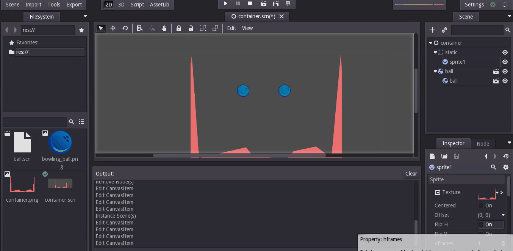The height and width of the screenshot is (251, 513).
Task: Switch to the Script workspace
Action: click(x=137, y=5)
